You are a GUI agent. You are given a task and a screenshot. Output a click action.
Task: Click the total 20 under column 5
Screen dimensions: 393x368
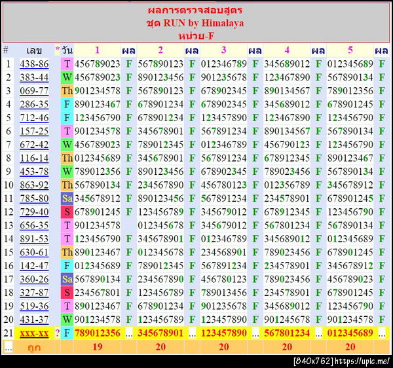click(350, 347)
